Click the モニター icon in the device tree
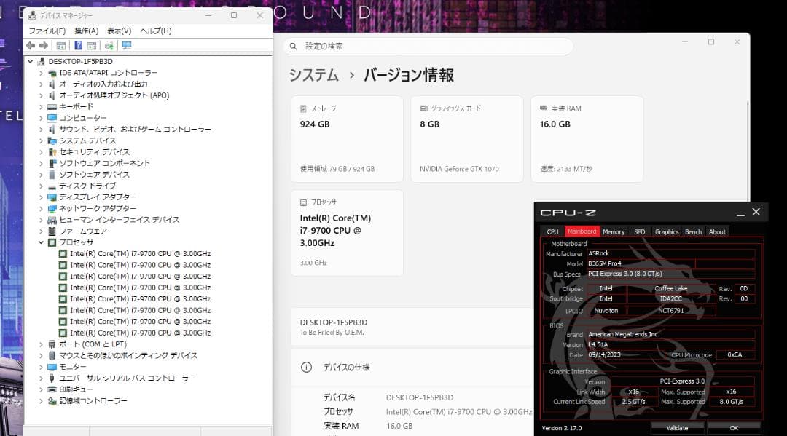Viewport: 787px width, 436px height. (x=52, y=367)
